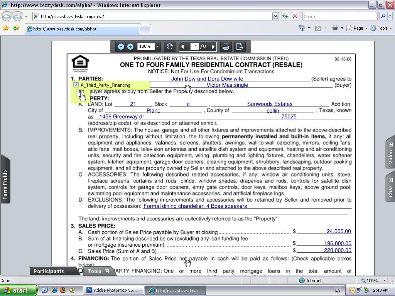Open a new blank tab

[145, 29]
